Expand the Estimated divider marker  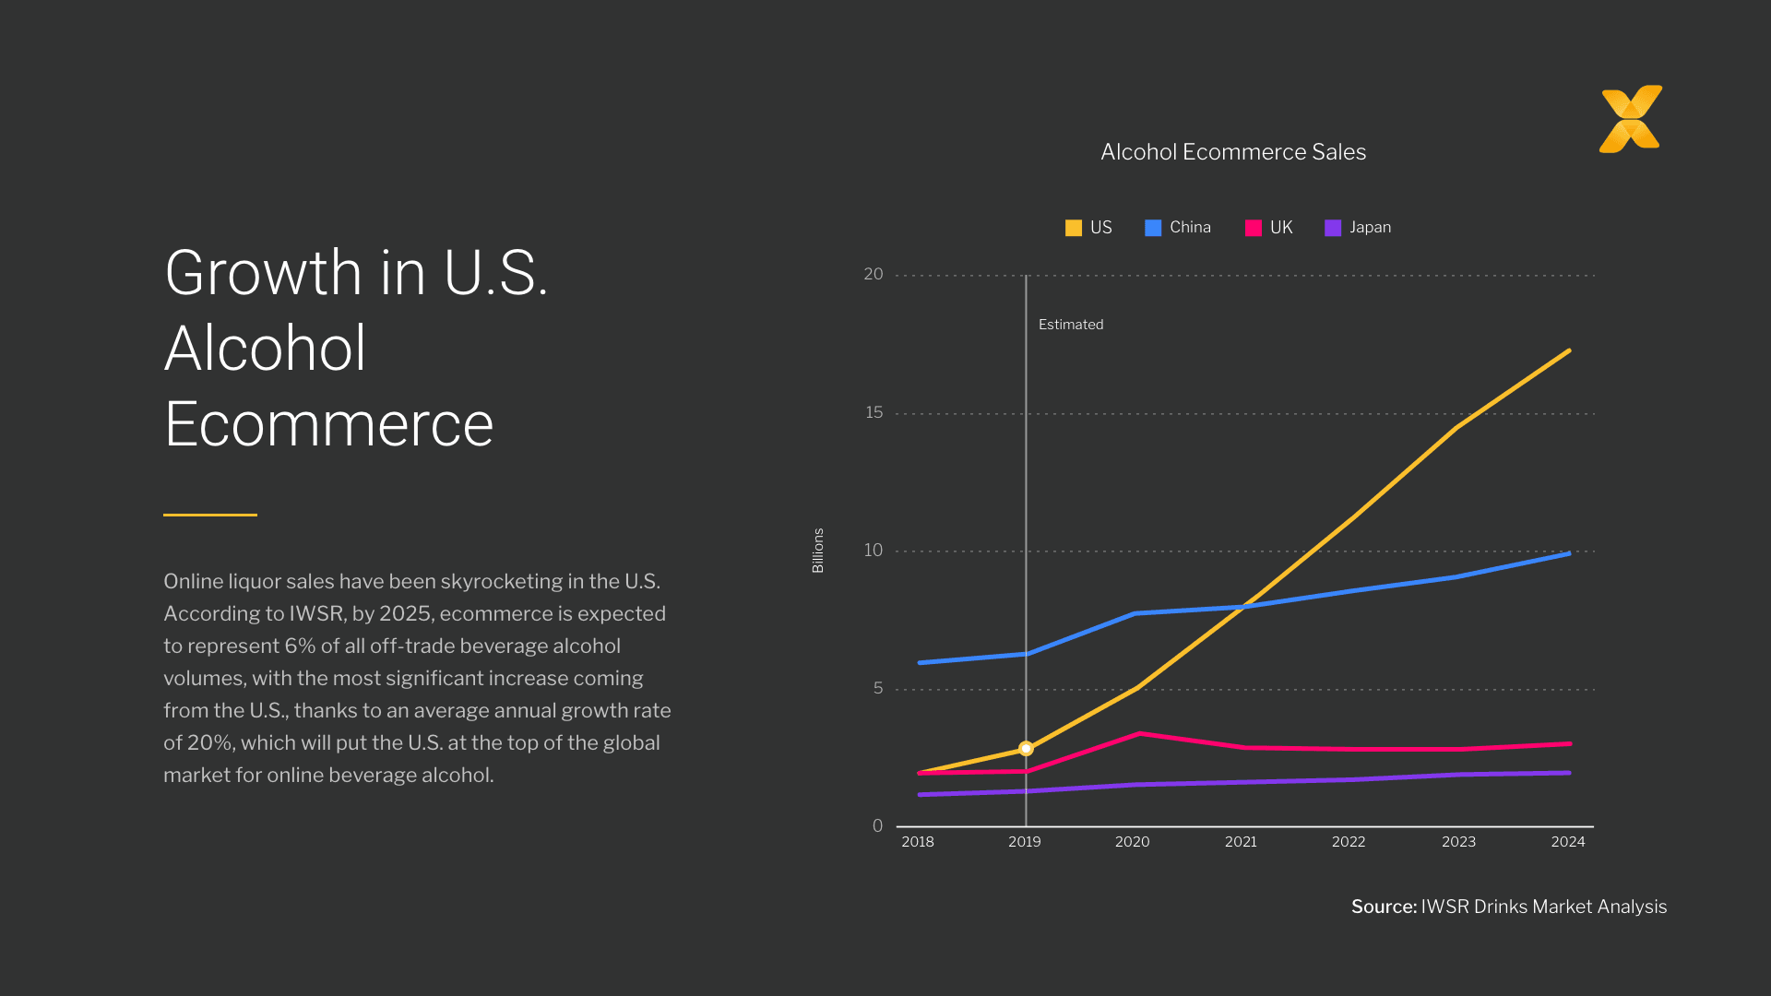(x=1070, y=324)
